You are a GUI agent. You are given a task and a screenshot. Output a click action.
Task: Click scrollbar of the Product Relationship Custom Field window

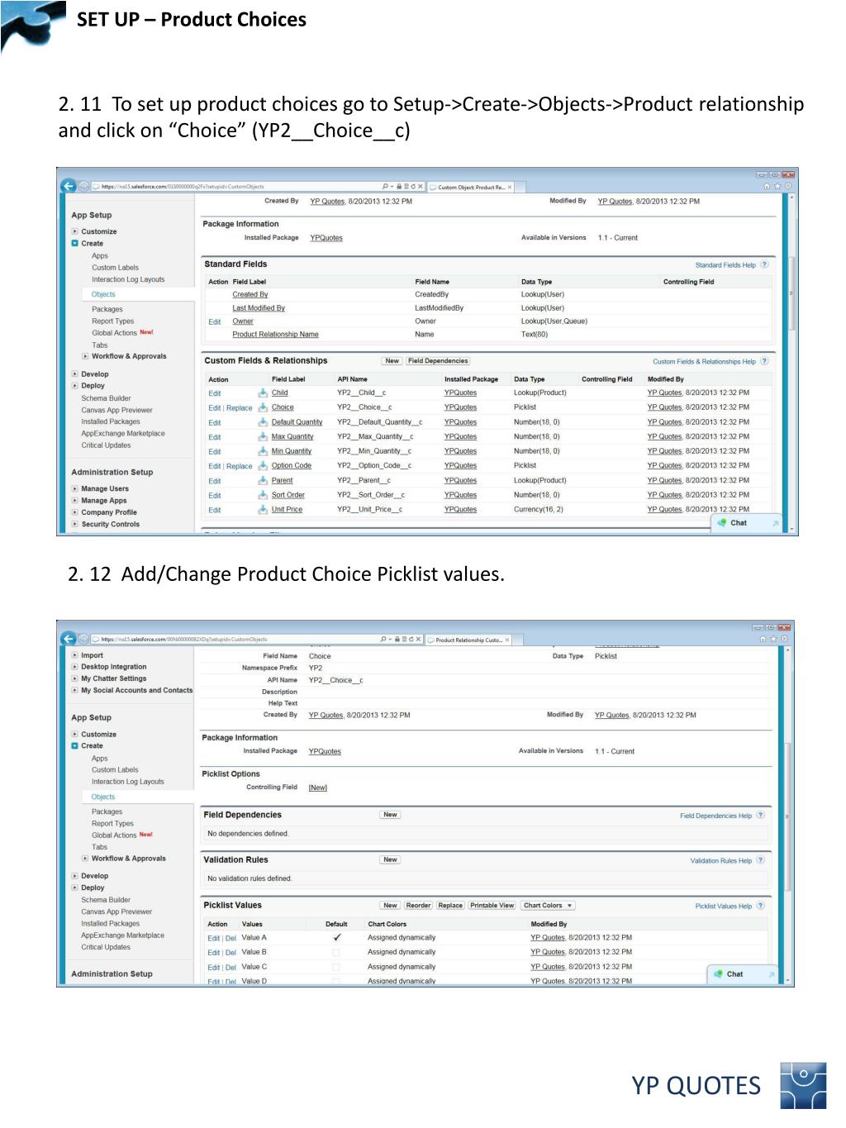[x=788, y=816]
